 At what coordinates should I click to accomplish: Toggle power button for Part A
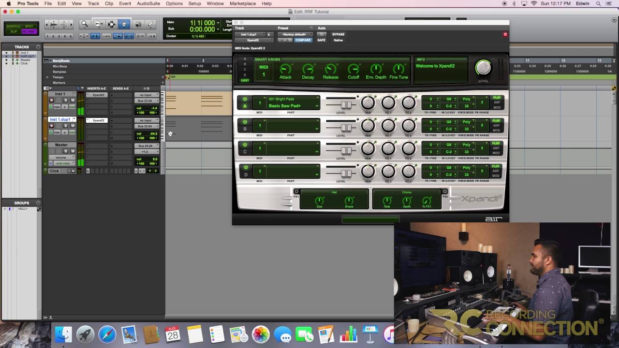pyautogui.click(x=245, y=99)
